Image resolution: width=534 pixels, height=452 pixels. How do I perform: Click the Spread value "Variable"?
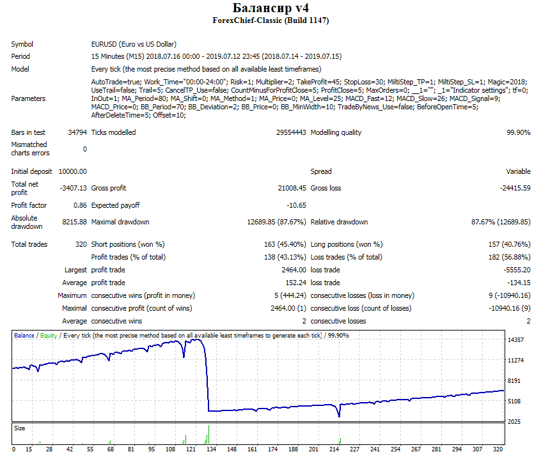click(x=518, y=171)
